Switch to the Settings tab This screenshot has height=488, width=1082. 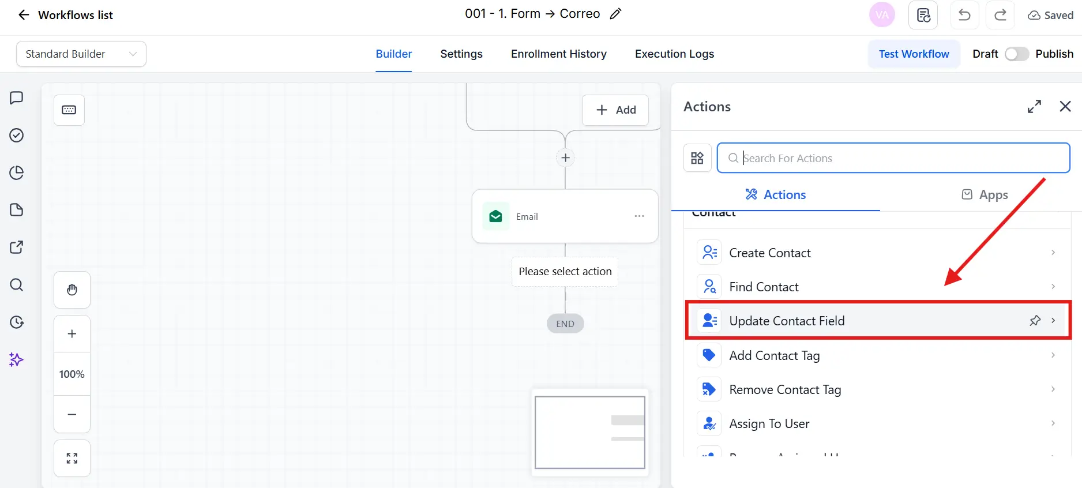461,54
